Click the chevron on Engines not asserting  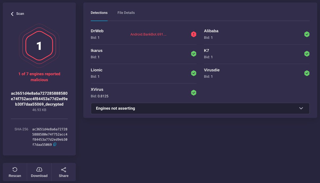(301, 108)
